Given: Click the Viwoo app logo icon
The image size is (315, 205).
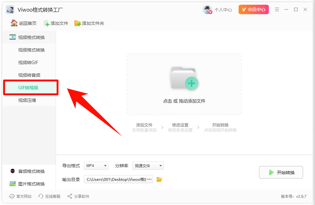Looking at the screenshot, I should (x=10, y=10).
